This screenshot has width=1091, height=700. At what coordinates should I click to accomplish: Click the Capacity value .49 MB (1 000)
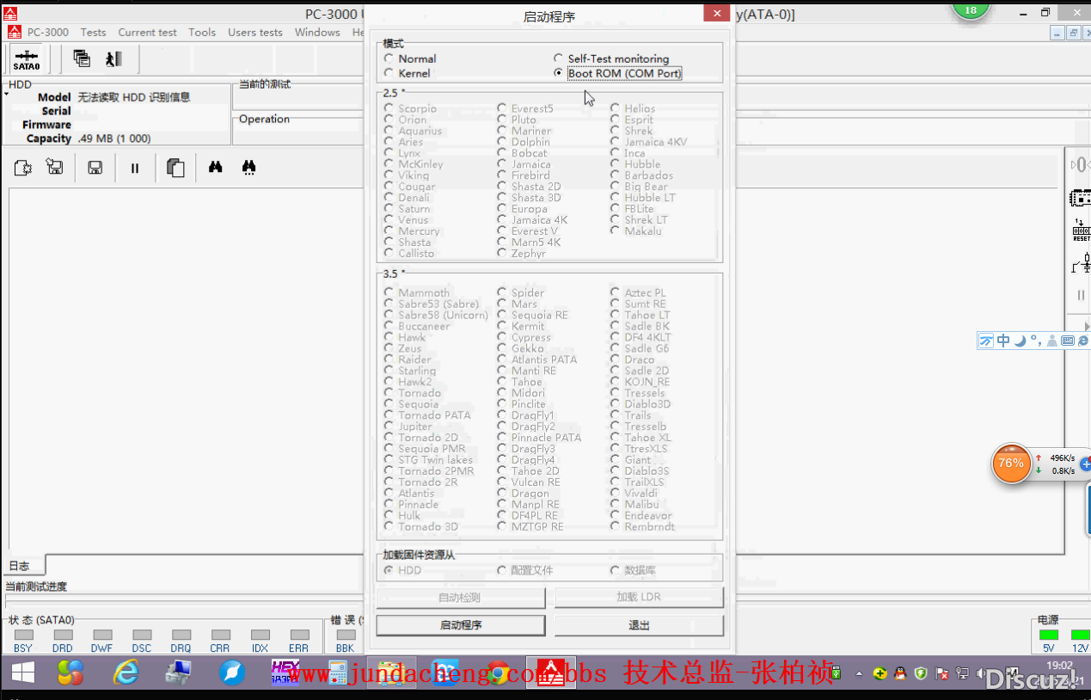coord(114,138)
